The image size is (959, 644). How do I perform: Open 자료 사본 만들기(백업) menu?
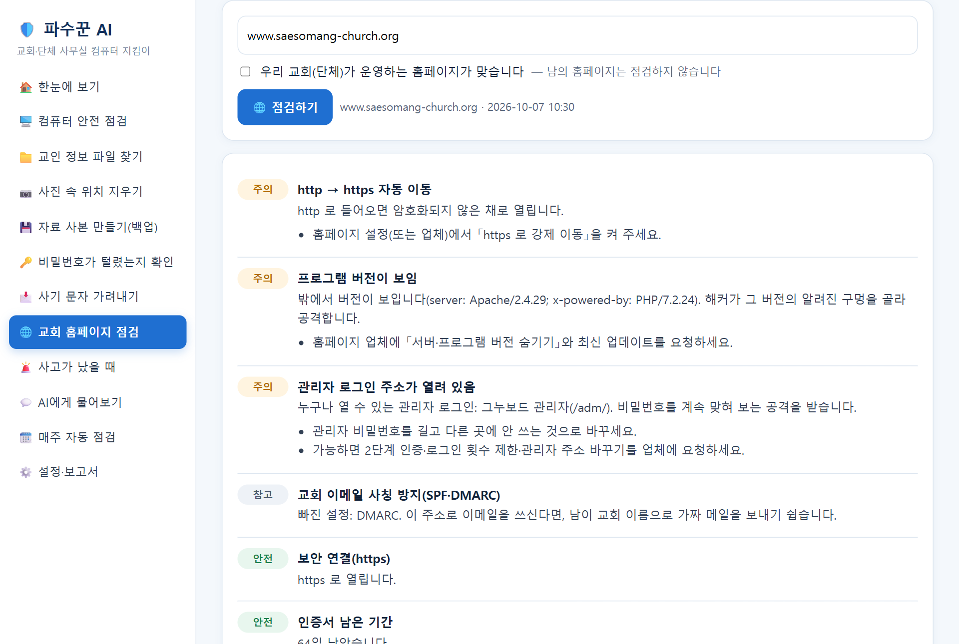click(x=98, y=227)
